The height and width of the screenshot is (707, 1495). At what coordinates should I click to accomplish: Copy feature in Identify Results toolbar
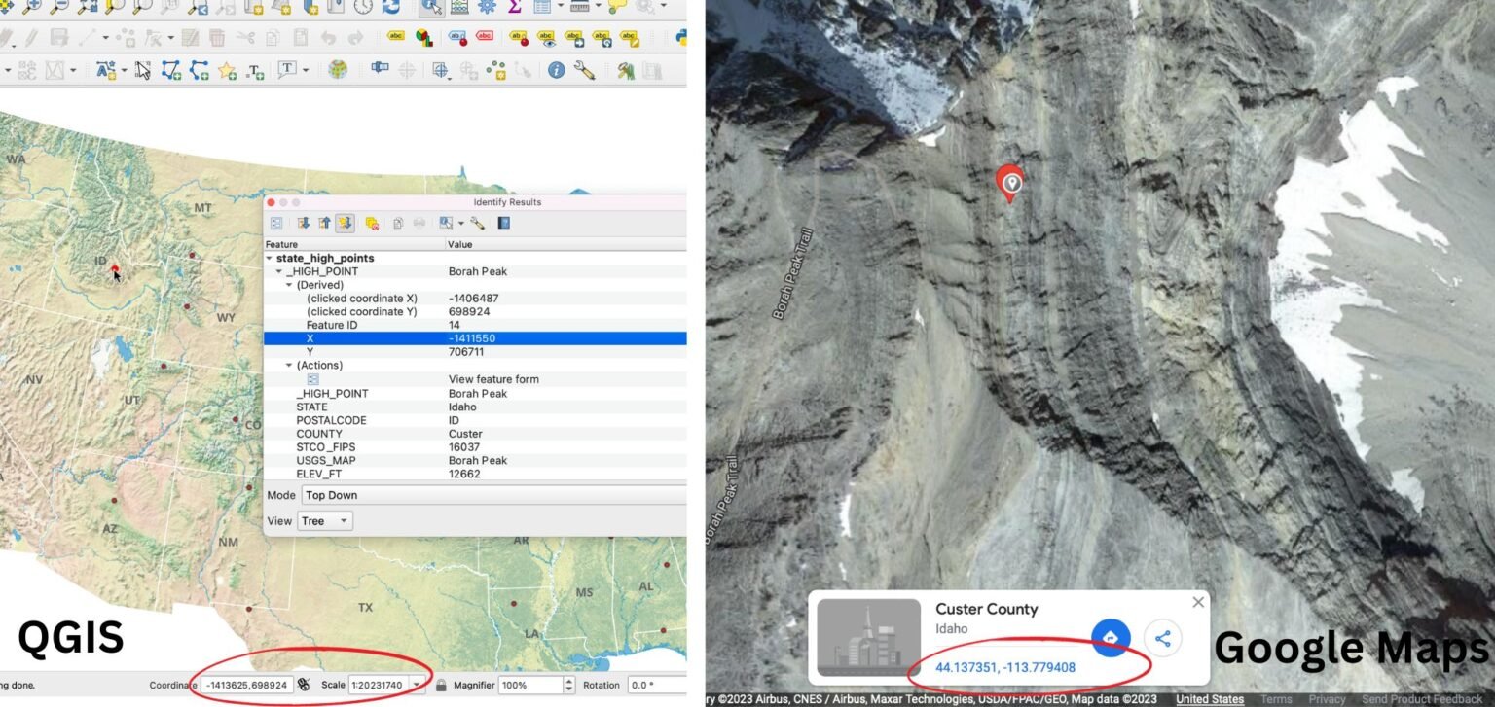click(399, 224)
